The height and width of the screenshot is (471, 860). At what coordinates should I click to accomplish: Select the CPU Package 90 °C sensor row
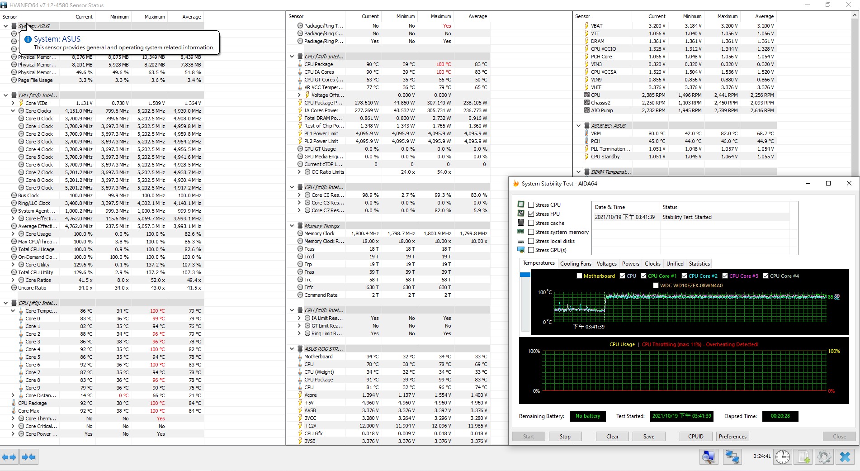pos(388,64)
